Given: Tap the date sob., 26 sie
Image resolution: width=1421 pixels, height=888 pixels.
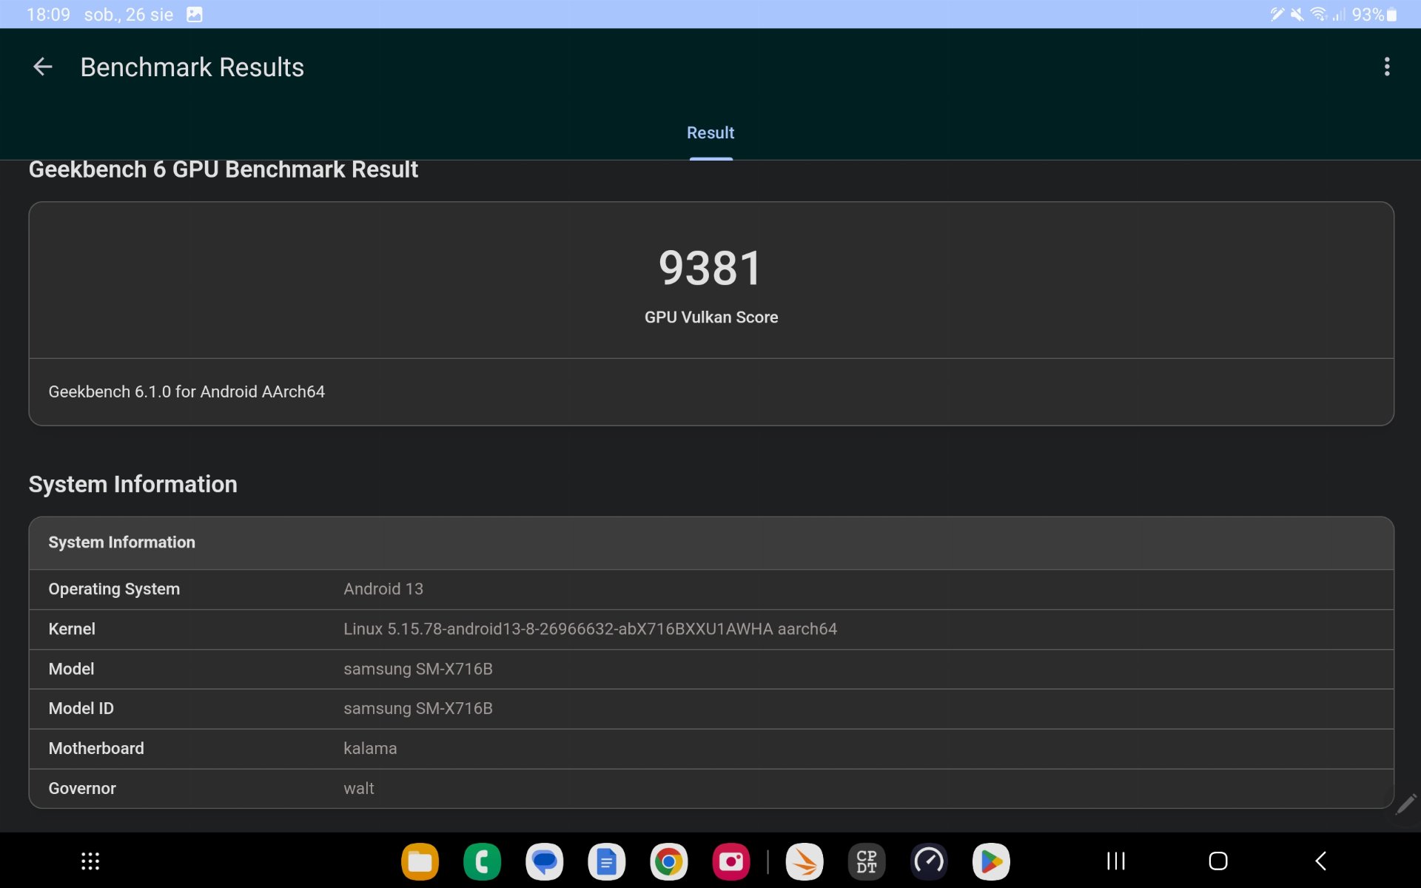Looking at the screenshot, I should click(129, 14).
